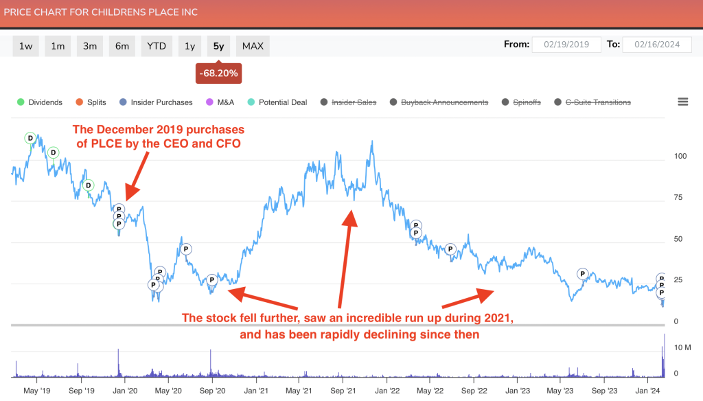This screenshot has width=703, height=401.
Task: Edit the From date field
Action: [x=566, y=45]
